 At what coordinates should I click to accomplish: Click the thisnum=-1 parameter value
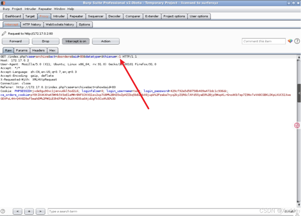[119, 57]
